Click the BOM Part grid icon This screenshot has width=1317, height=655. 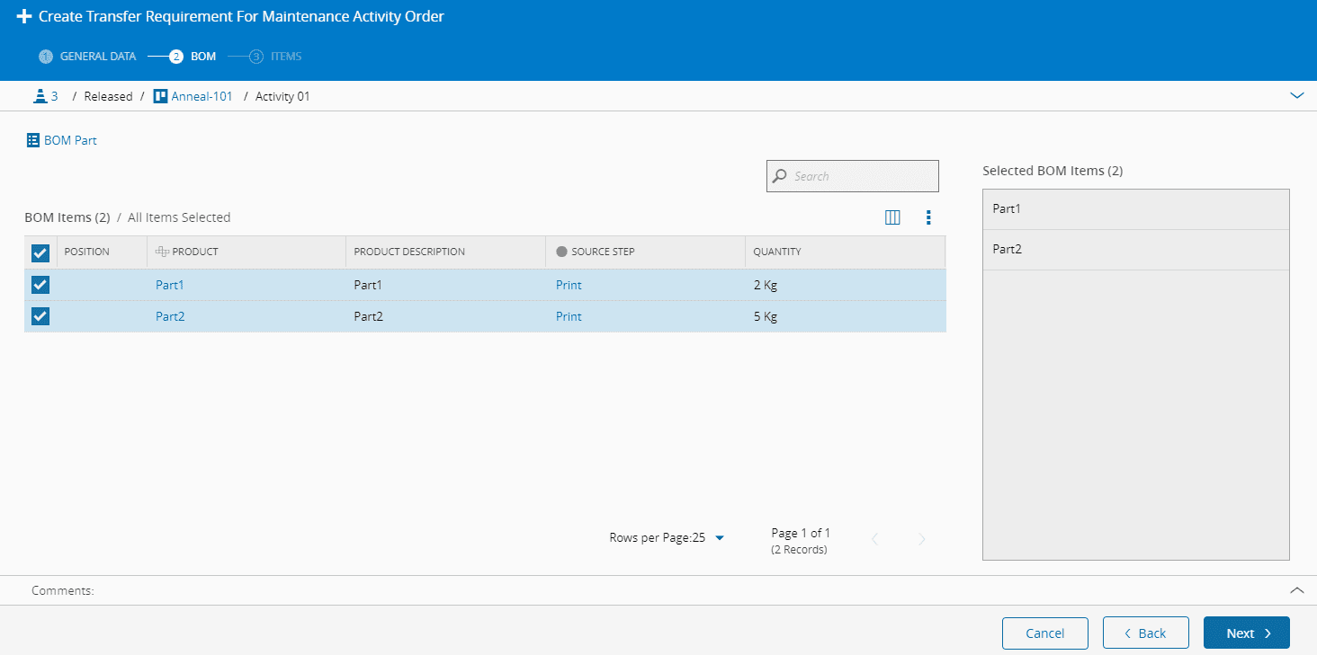(x=33, y=140)
